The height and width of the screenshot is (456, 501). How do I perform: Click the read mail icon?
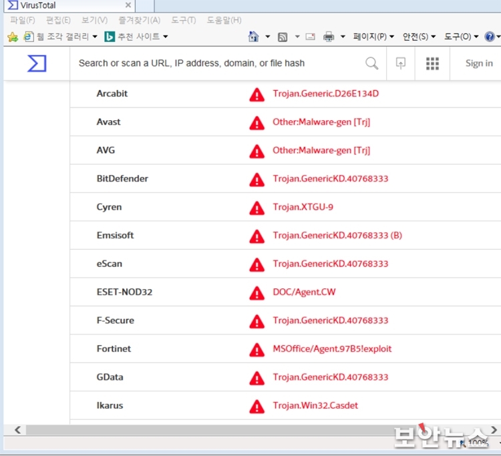point(310,37)
